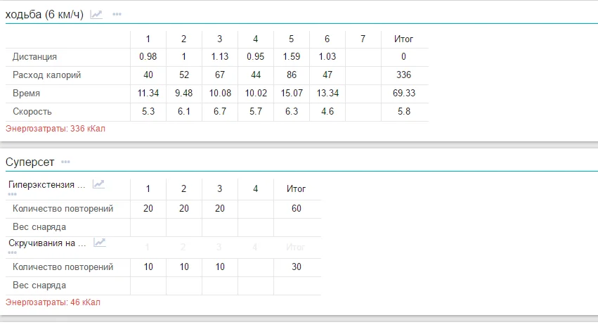This screenshot has width=598, height=327.
Task: Open the Скручивания на exercise name
Action: point(47,243)
